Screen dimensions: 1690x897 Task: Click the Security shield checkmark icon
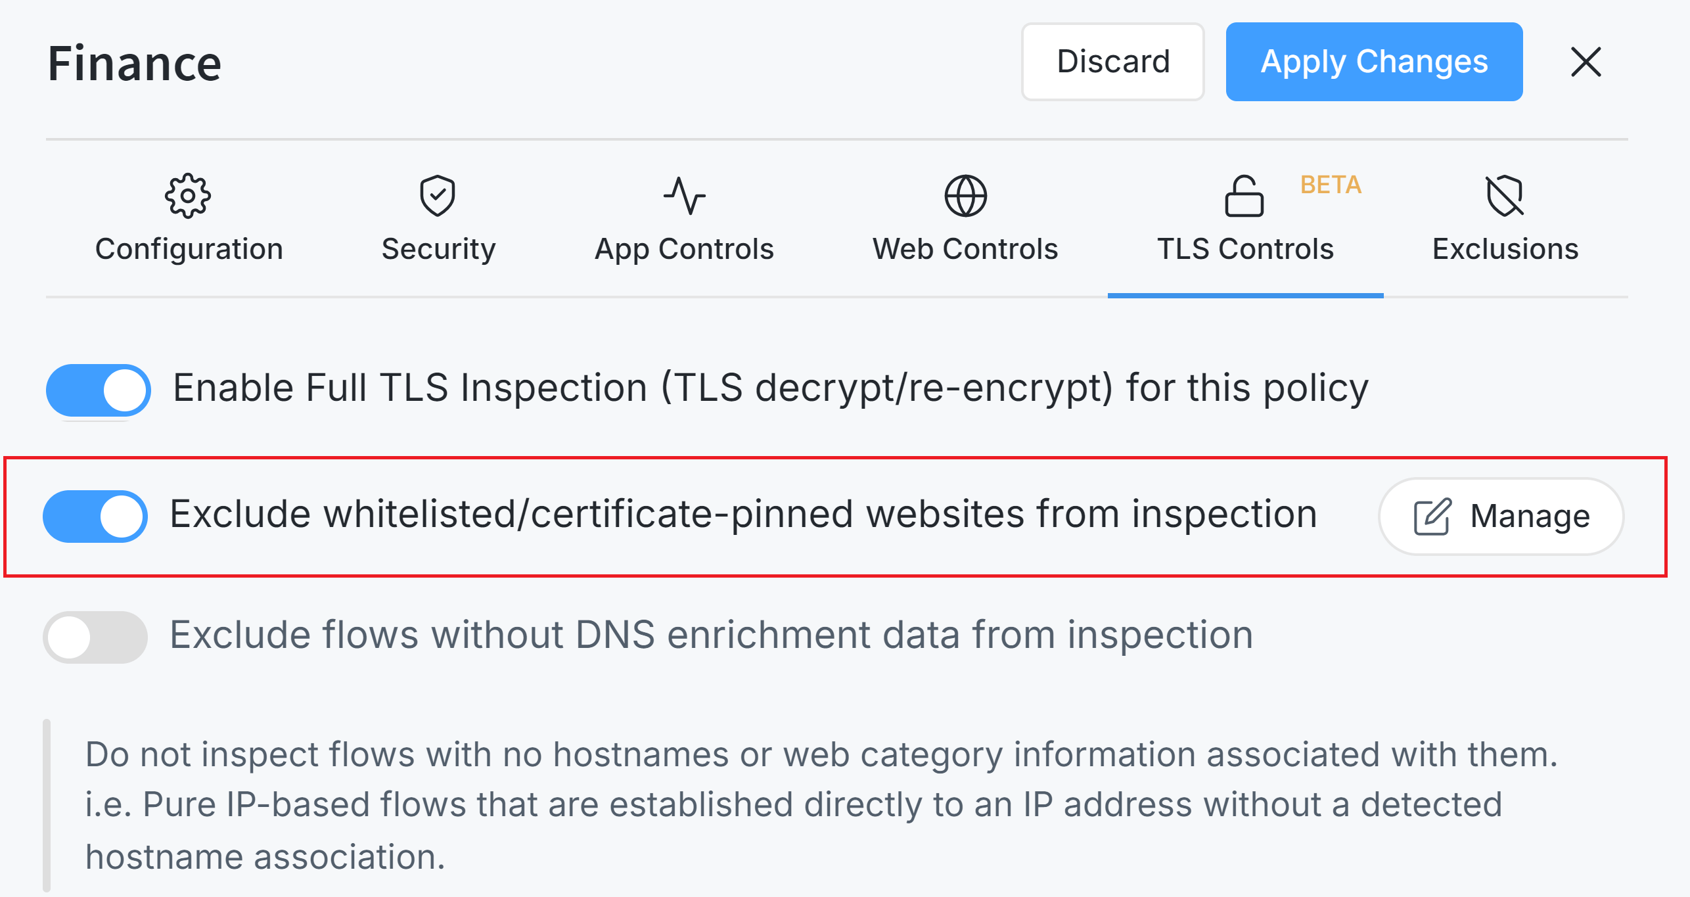coord(438,196)
